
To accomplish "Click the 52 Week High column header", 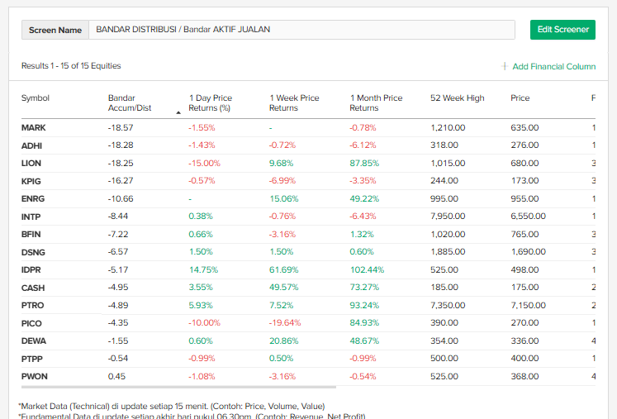I will point(457,98).
